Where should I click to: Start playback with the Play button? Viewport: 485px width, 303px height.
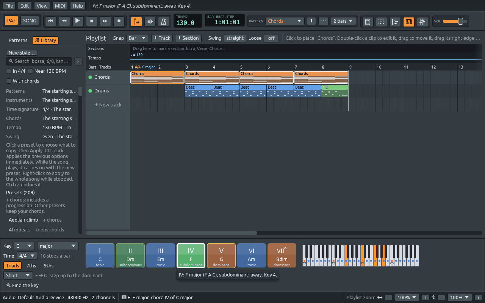pyautogui.click(x=78, y=21)
